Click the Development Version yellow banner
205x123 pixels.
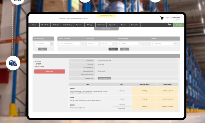[x=106, y=16]
